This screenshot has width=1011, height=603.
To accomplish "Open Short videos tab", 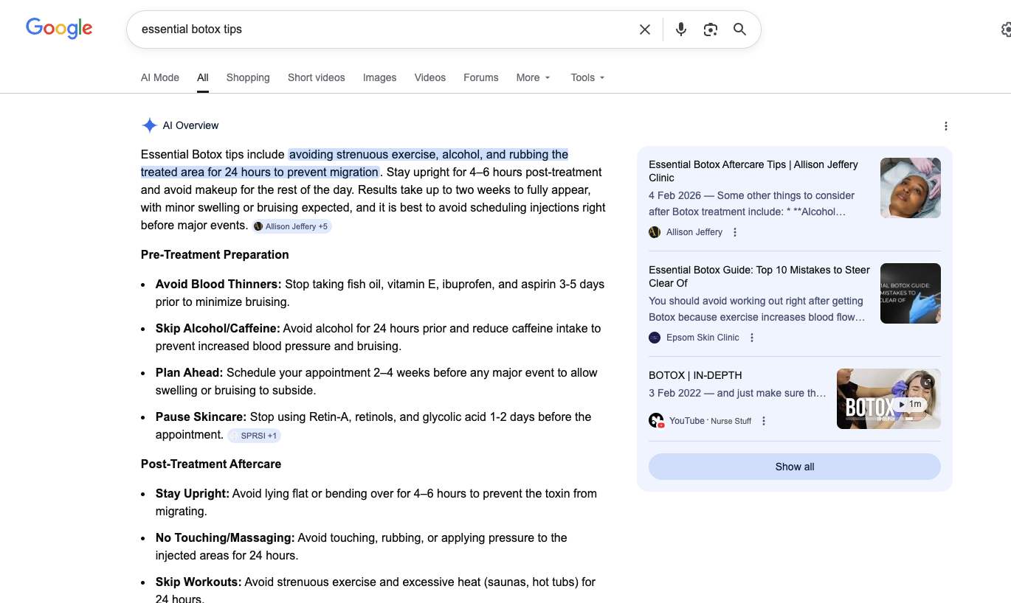I will click(317, 77).
